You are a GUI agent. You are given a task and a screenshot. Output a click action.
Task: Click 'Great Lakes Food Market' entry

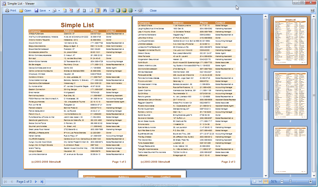39,130
